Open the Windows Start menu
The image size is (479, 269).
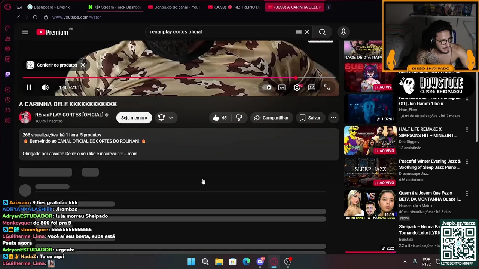tap(191, 262)
